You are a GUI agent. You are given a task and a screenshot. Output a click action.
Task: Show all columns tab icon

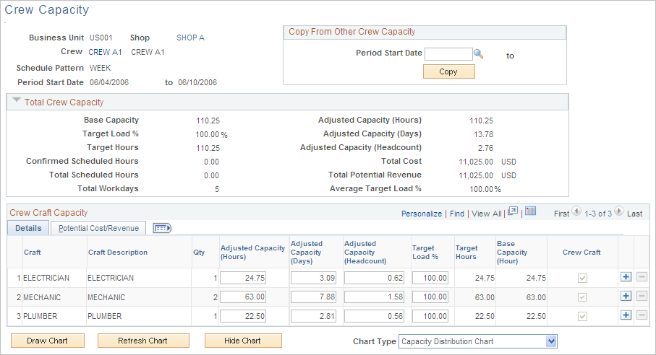coord(162,228)
